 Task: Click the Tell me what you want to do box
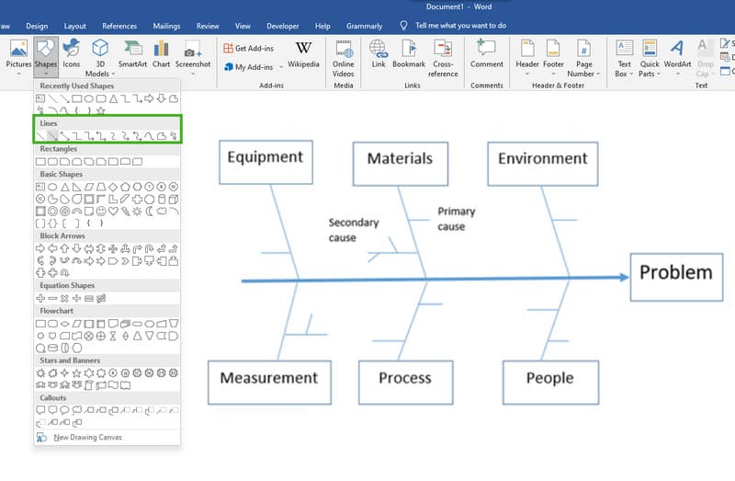coord(461,26)
